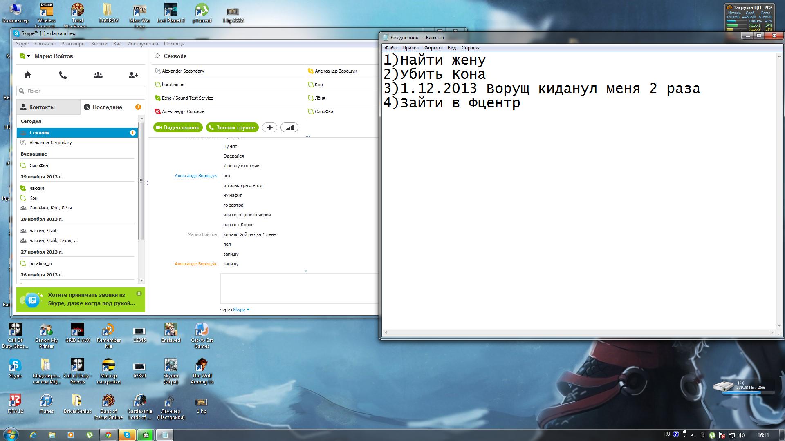Switch to the Последние tab

[x=113, y=107]
